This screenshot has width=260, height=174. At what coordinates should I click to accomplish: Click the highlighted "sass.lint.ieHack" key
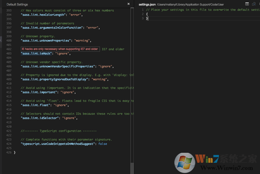coord(36,54)
